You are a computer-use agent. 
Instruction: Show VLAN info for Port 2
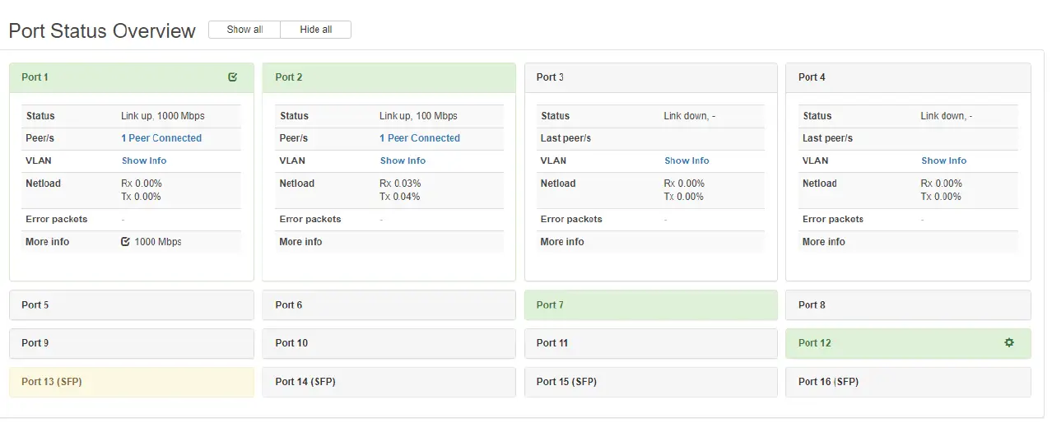pyautogui.click(x=403, y=160)
